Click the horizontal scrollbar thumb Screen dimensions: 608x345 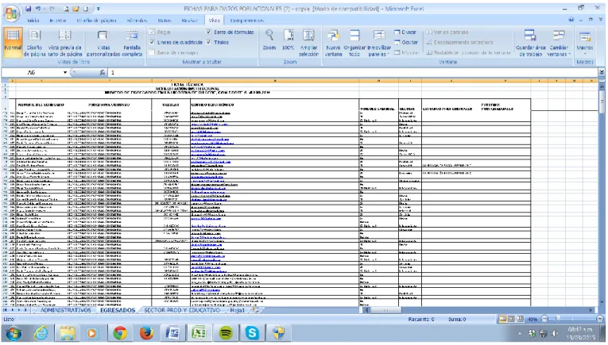pyautogui.click(x=386, y=310)
